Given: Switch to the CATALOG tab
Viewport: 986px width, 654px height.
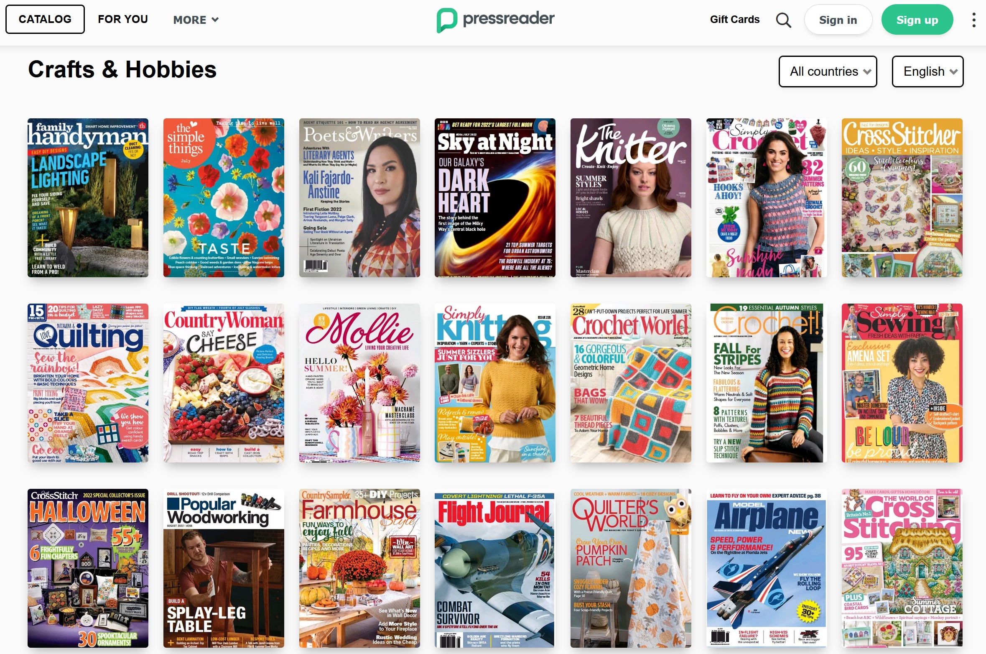Looking at the screenshot, I should point(45,19).
